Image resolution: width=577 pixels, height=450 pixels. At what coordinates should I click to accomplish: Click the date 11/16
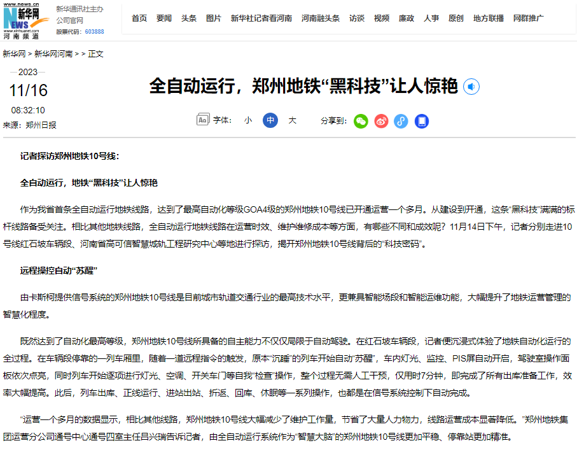pos(28,90)
